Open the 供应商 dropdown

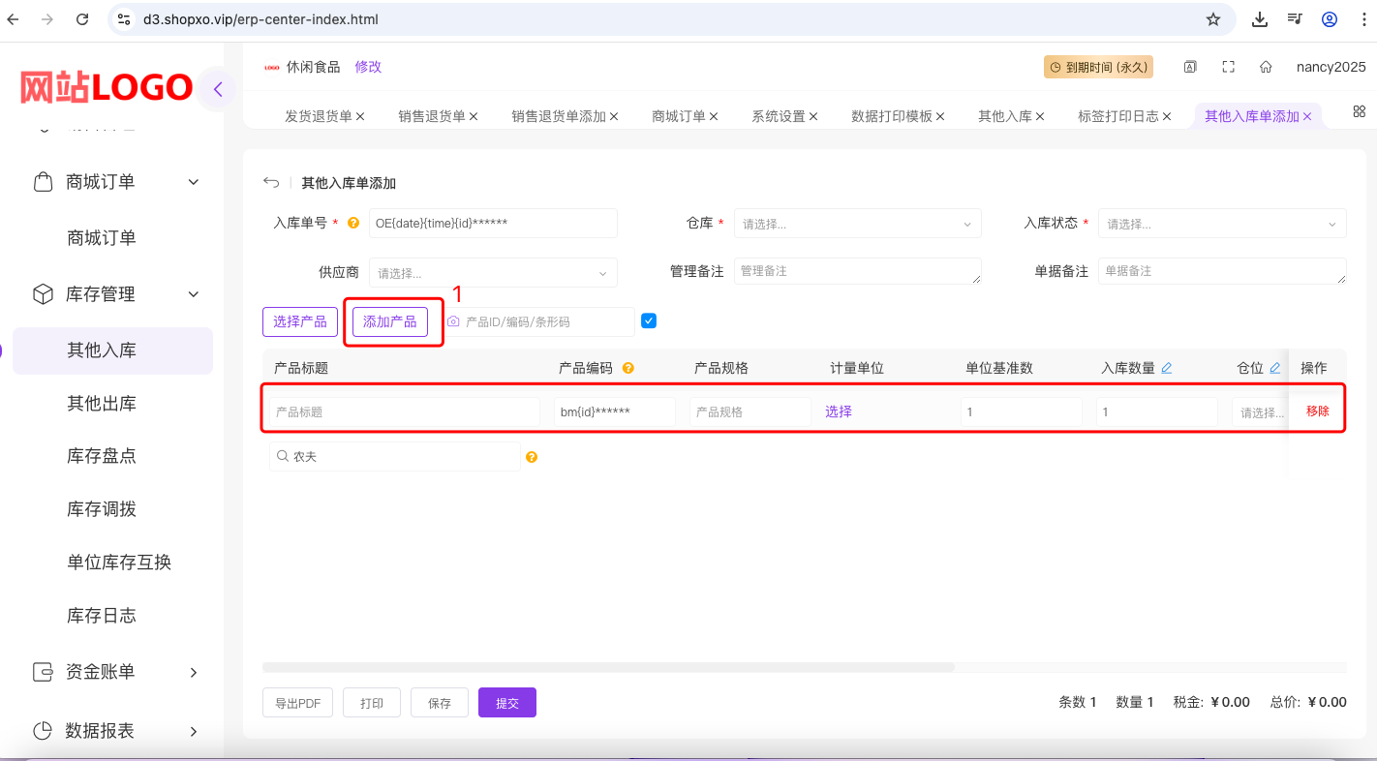(493, 273)
